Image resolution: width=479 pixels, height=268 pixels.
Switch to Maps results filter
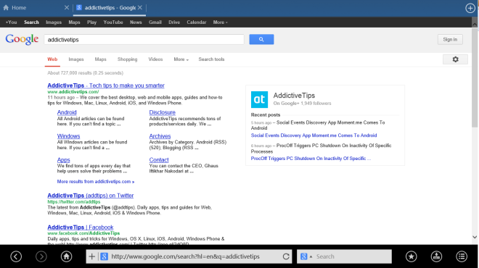pos(100,59)
